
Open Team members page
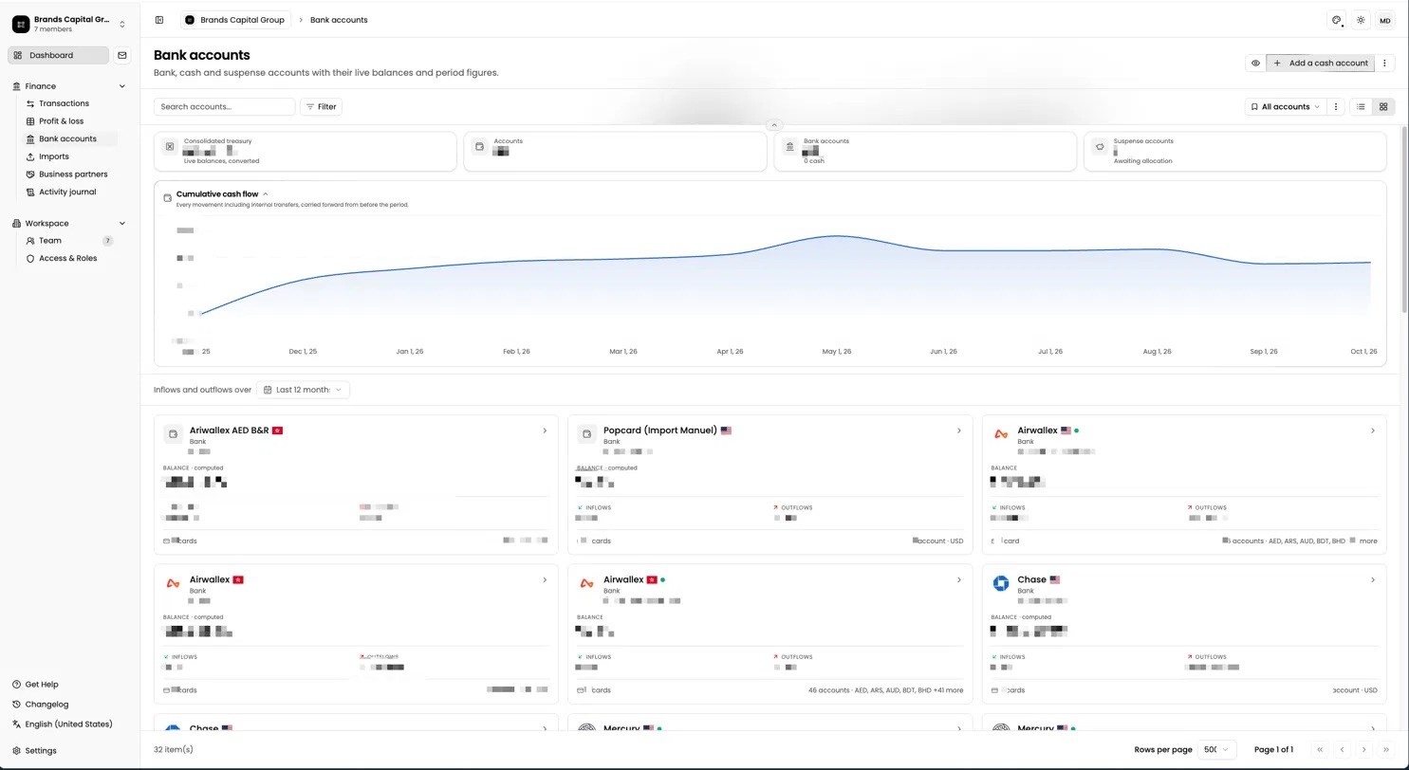pyautogui.click(x=50, y=241)
